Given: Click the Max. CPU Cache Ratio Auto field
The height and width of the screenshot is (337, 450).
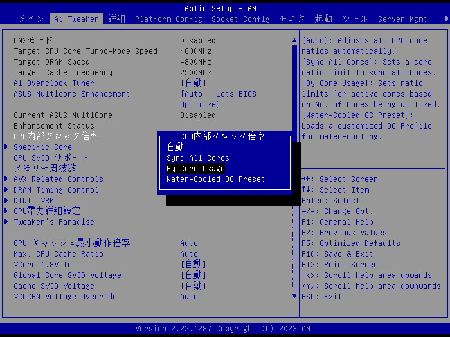Looking at the screenshot, I should [189, 254].
